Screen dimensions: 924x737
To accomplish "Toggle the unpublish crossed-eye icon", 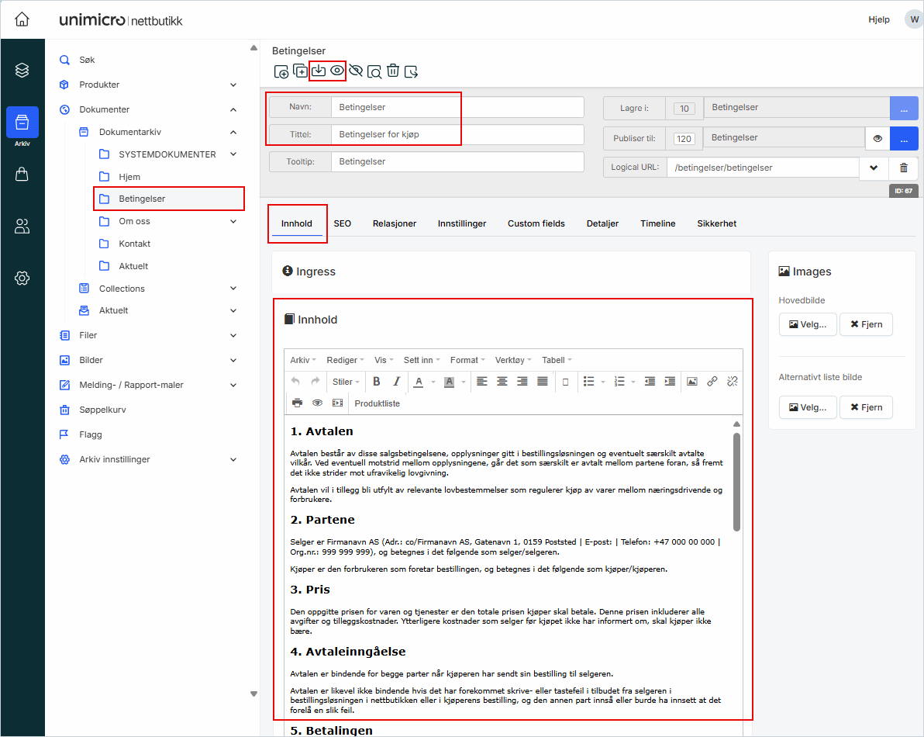I will 356,71.
